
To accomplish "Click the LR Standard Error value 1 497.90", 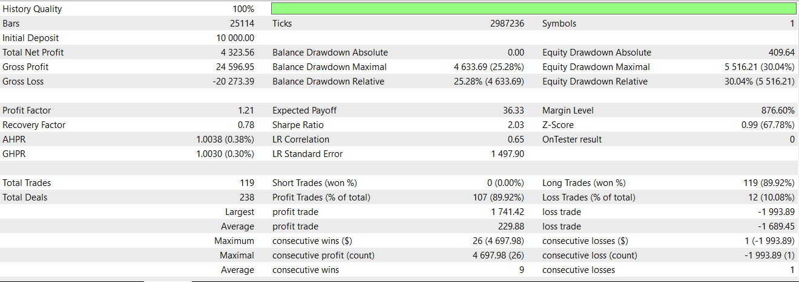I will pos(507,154).
